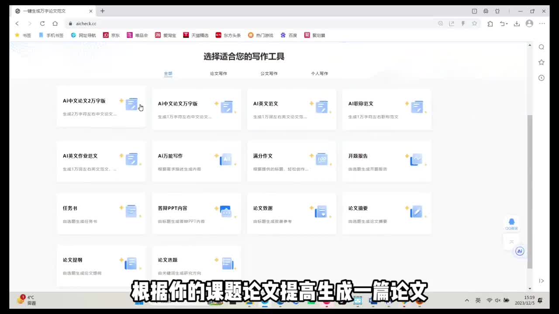Select the 个人写作 tab
The image size is (559, 314).
pyautogui.click(x=319, y=74)
